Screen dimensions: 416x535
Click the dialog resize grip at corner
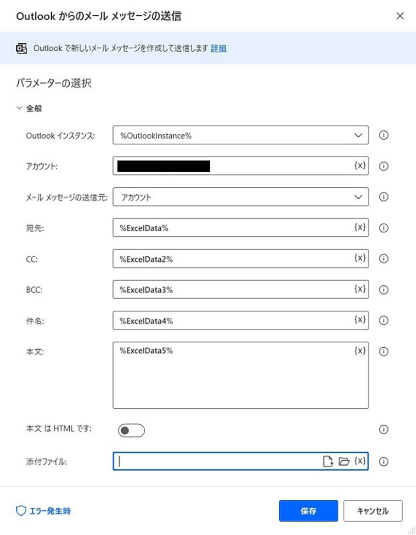[412, 531]
